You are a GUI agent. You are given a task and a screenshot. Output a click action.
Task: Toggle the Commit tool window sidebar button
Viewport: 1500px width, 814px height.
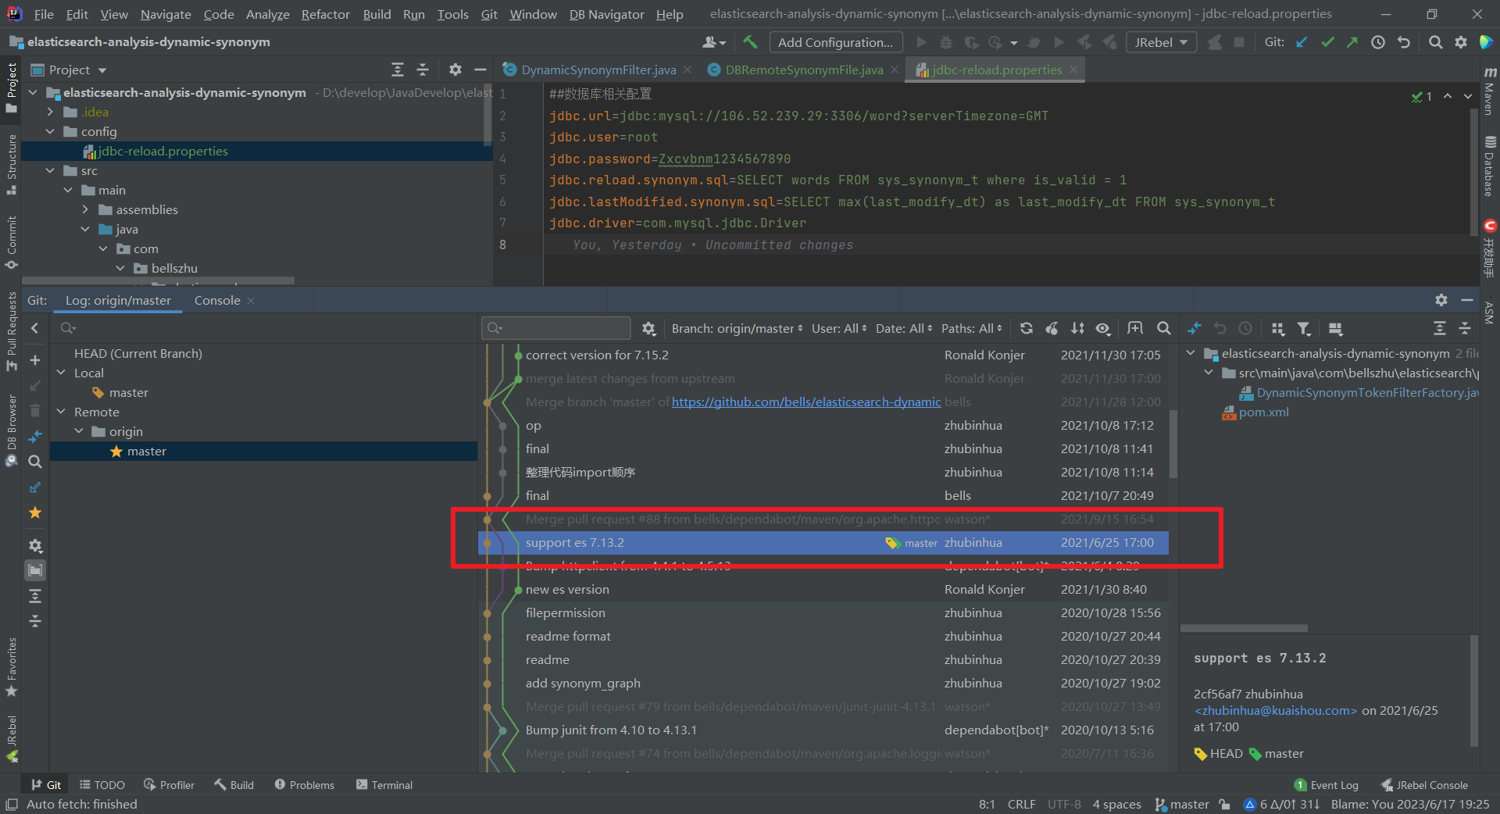11,243
